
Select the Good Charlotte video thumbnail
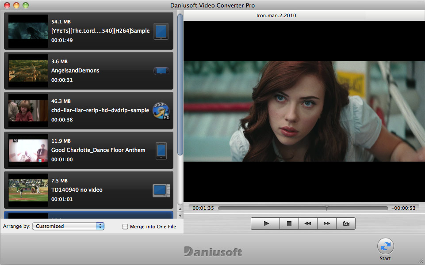coord(28,150)
